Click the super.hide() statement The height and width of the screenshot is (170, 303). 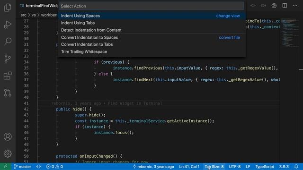pos(90,115)
